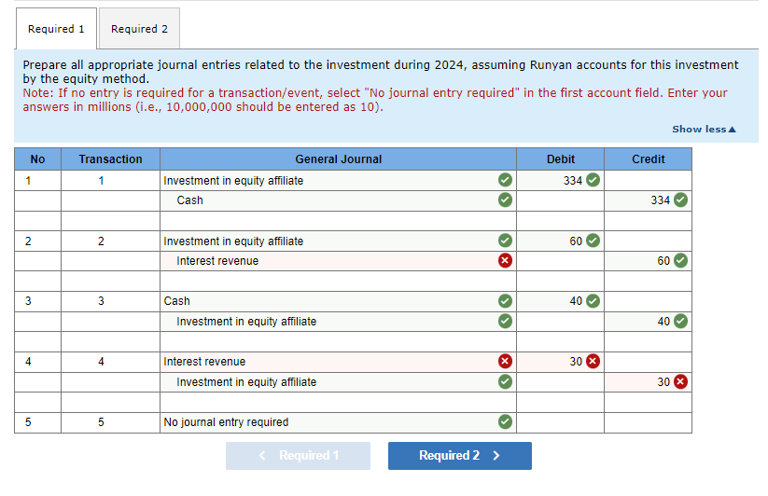
Task: Collapse instructions with Show less
Action: pyautogui.click(x=704, y=130)
